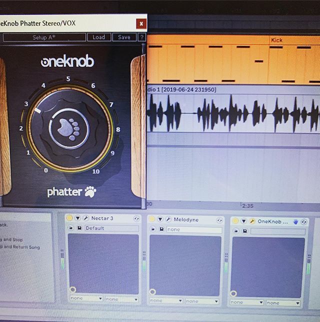Click the knob scale number 5
320x322 pixels.
tap(68, 79)
